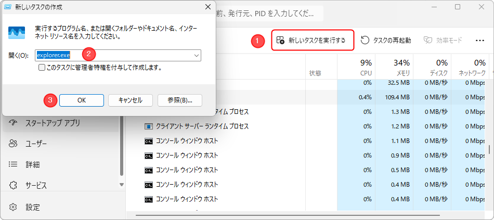The width and height of the screenshot is (494, 220).
Task: Click the 1.3 MB memory cell
Action: [x=394, y=112]
